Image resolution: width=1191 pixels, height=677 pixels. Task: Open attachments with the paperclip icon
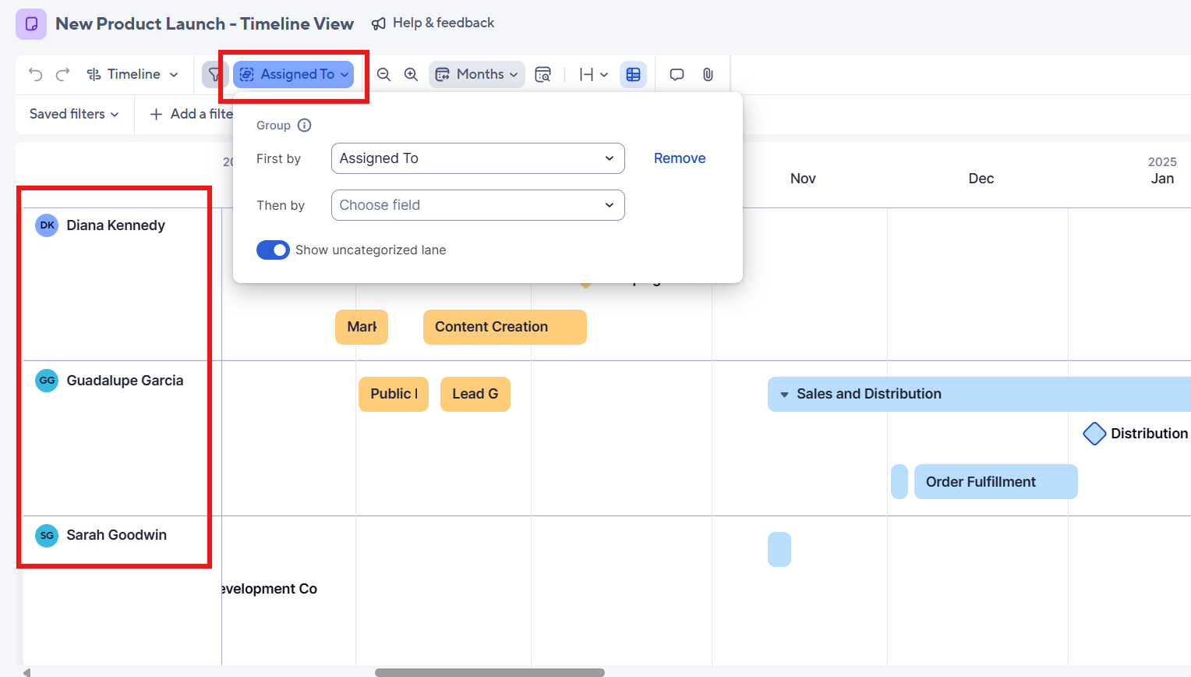click(x=708, y=75)
